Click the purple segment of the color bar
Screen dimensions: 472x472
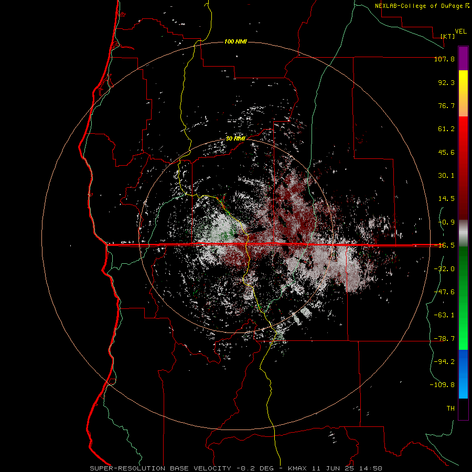(x=463, y=58)
